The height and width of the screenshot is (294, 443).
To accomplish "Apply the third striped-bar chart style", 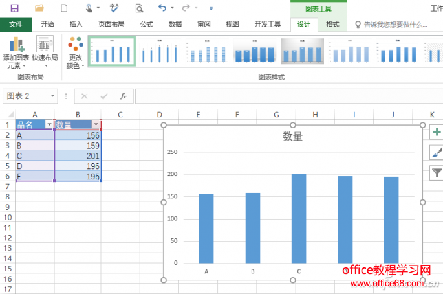I will (207, 51).
